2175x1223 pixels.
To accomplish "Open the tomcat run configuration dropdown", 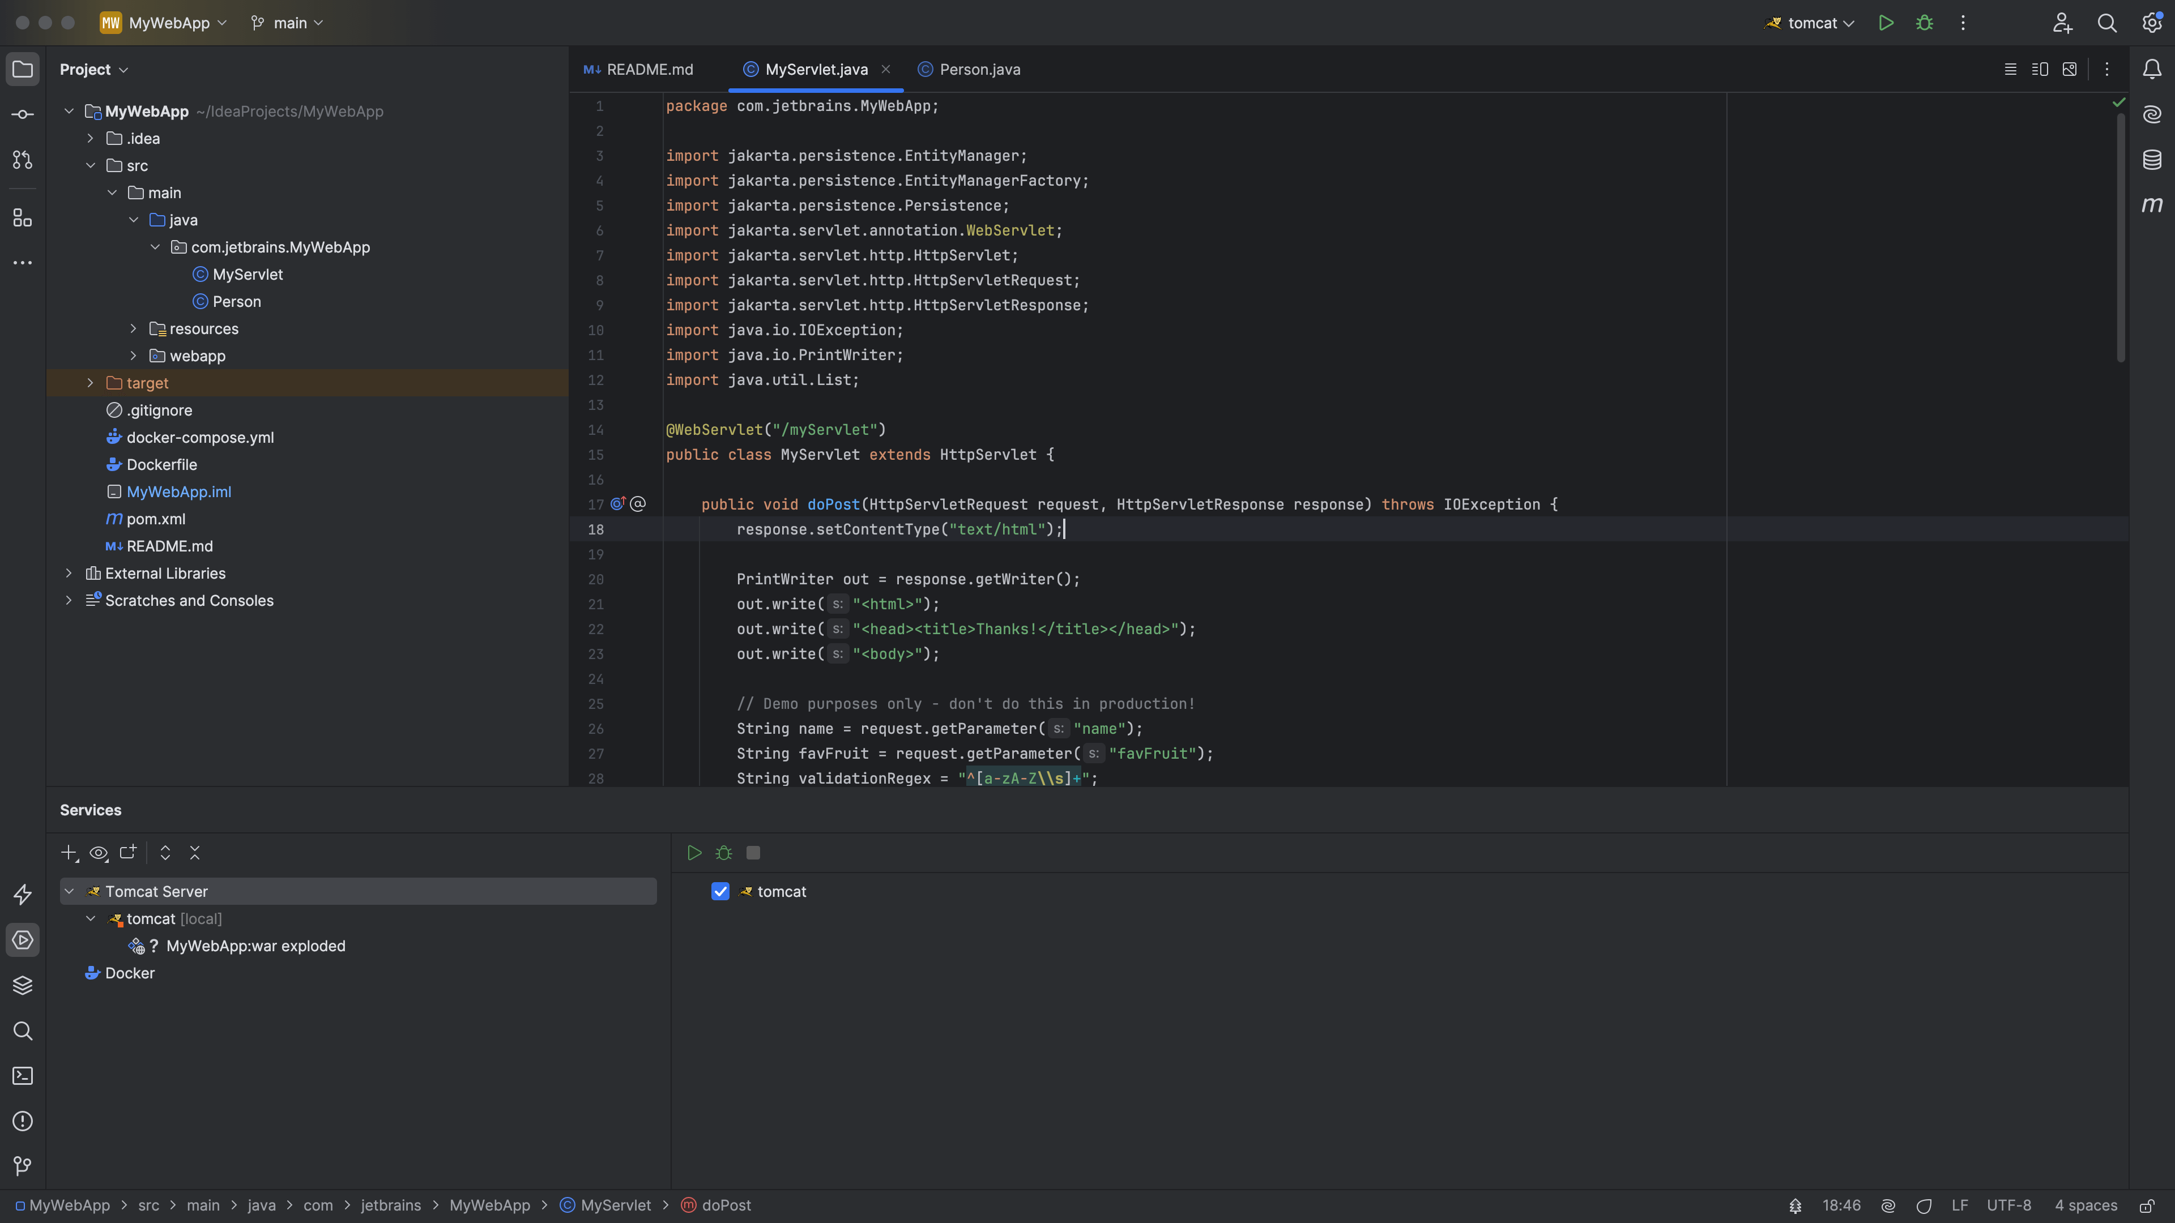I will [x=1849, y=23].
